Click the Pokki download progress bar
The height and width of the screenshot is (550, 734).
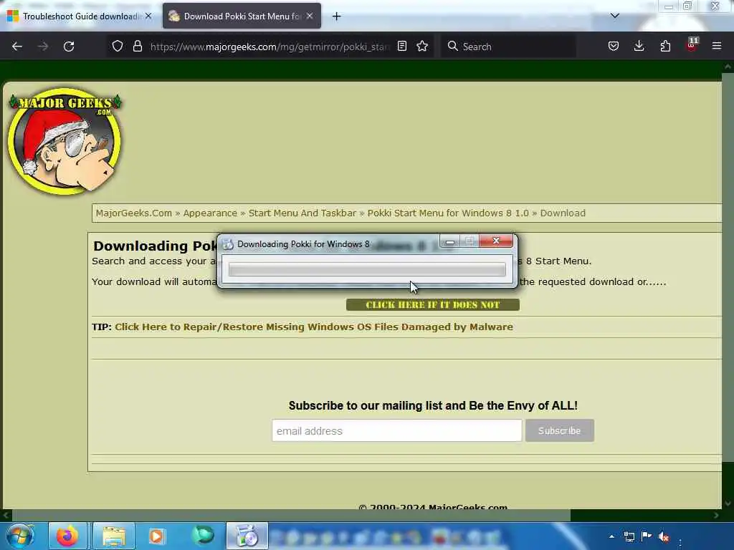(367, 269)
